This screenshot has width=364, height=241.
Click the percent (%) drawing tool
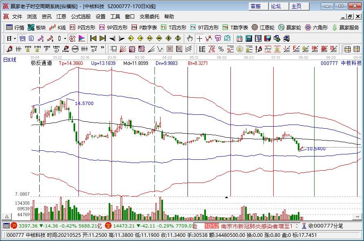point(221,49)
